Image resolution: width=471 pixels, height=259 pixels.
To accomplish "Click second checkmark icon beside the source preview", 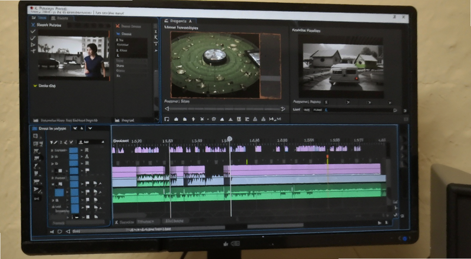I will point(33,38).
